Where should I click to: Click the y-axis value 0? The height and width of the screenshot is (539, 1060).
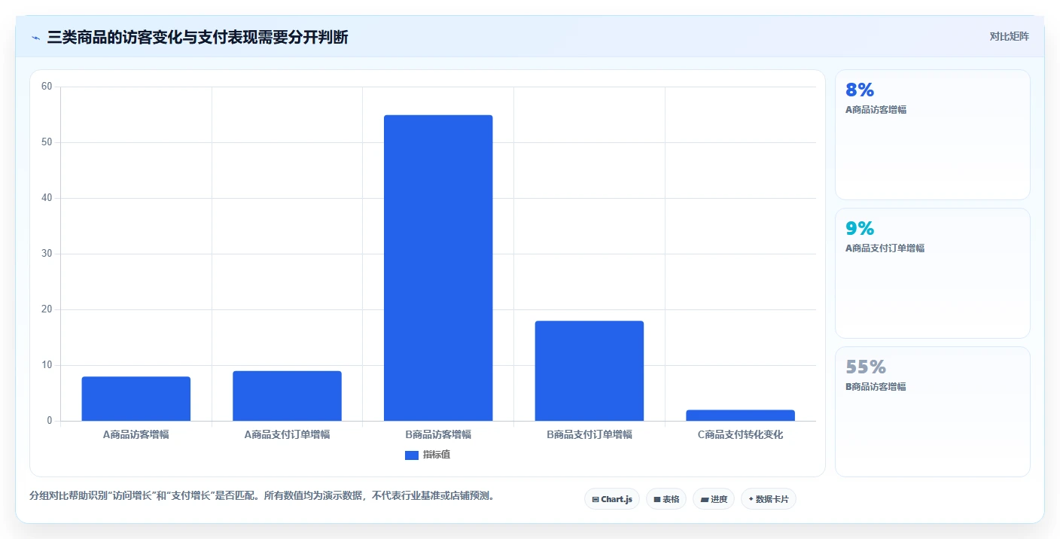pos(50,421)
